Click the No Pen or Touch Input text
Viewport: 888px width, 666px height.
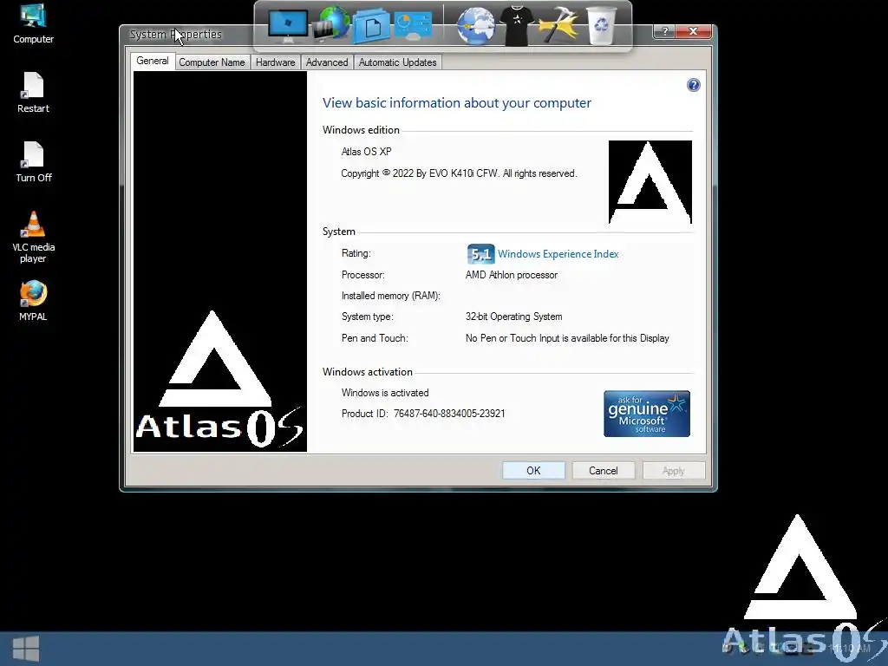point(567,338)
